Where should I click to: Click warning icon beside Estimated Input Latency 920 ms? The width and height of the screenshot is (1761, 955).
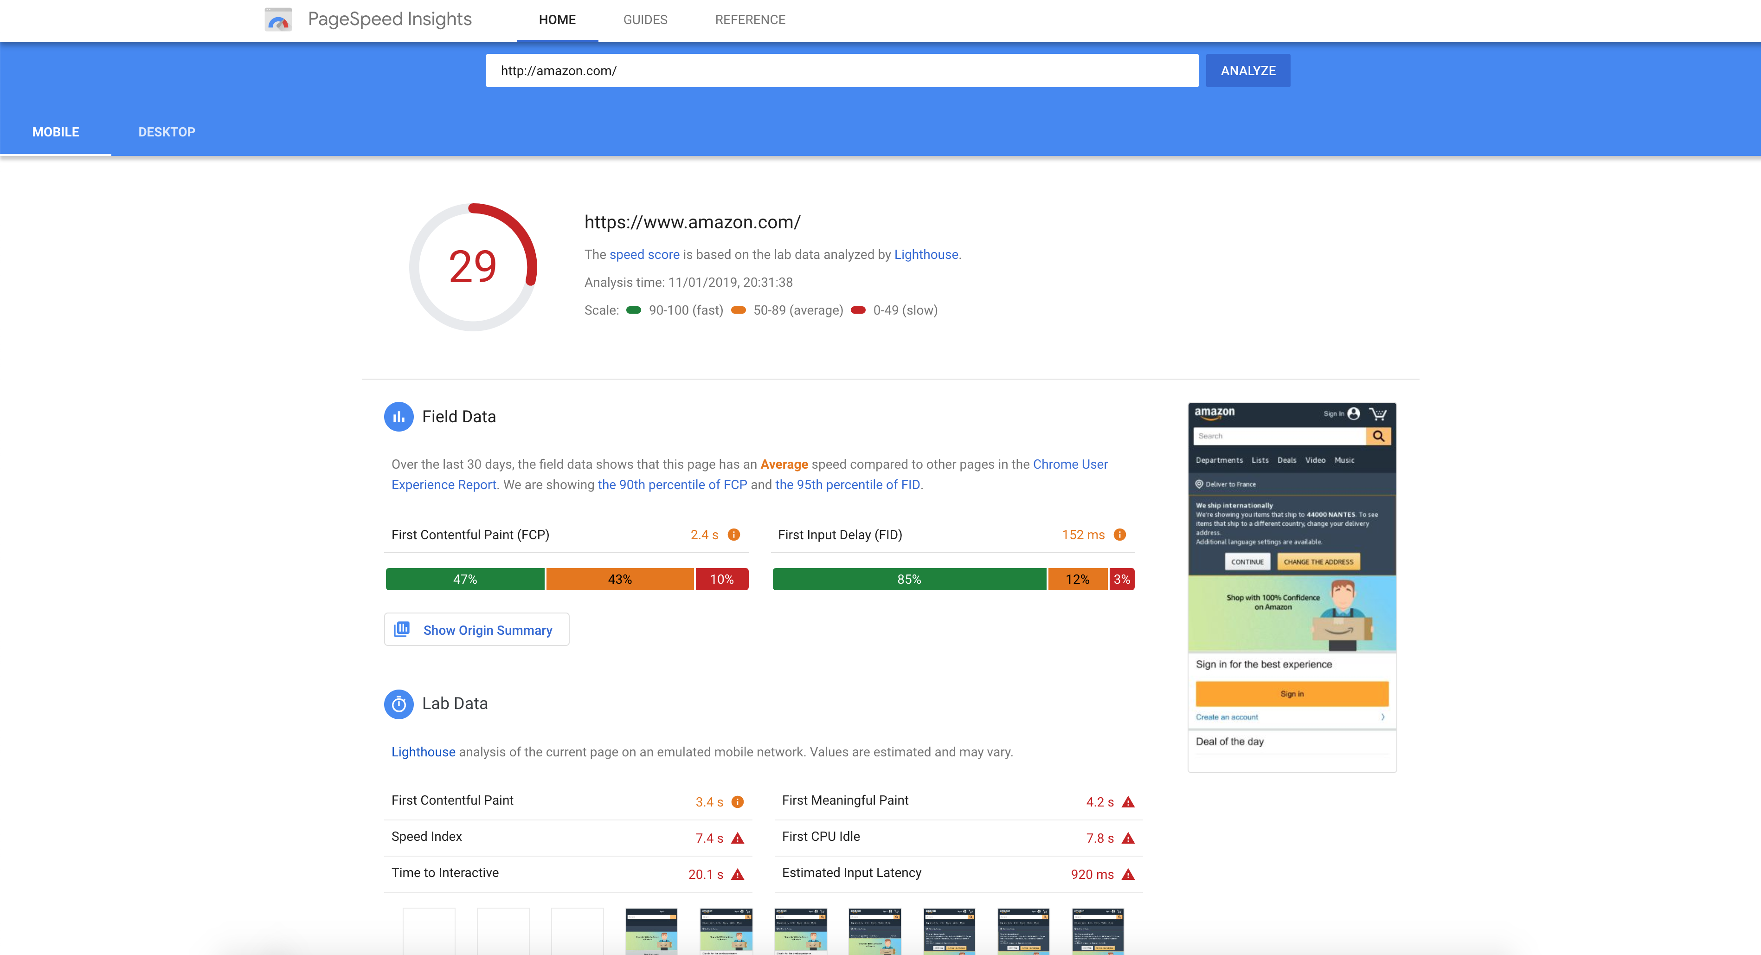click(1129, 874)
